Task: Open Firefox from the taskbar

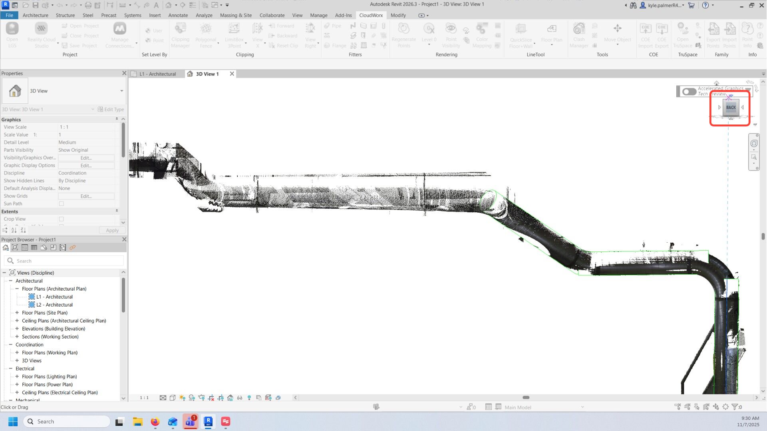Action: point(155,422)
